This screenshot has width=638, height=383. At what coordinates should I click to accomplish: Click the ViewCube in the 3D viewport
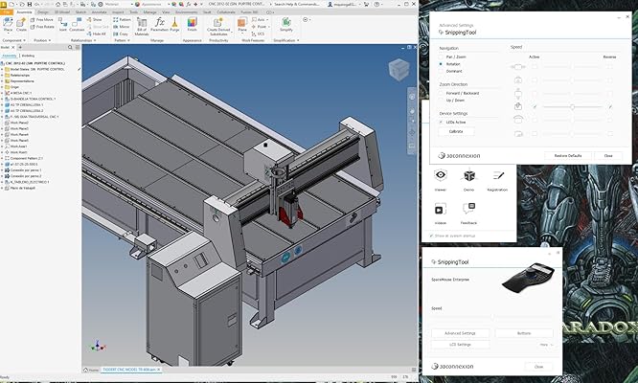tap(397, 68)
